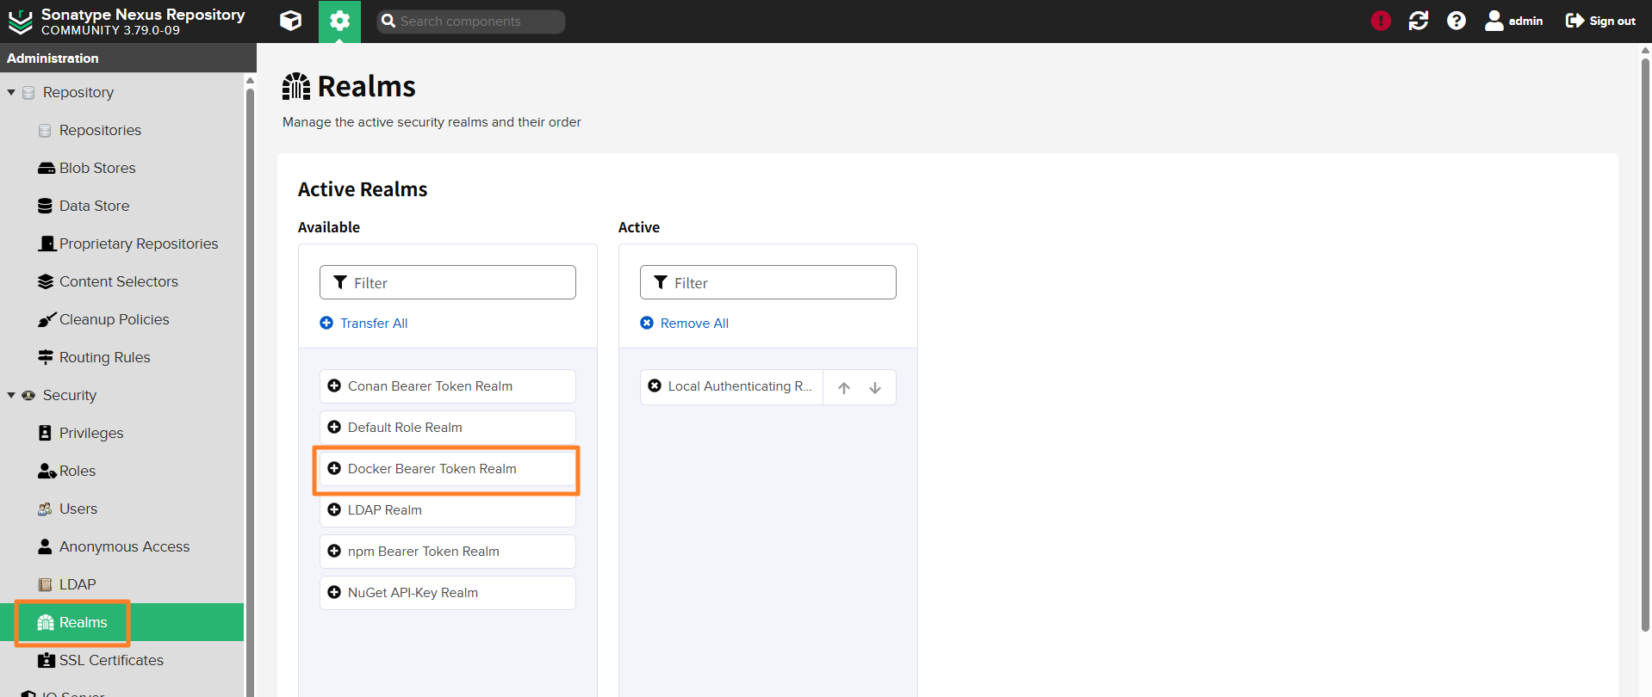
Task: Collapse the Repository tree section
Action: pyautogui.click(x=11, y=92)
